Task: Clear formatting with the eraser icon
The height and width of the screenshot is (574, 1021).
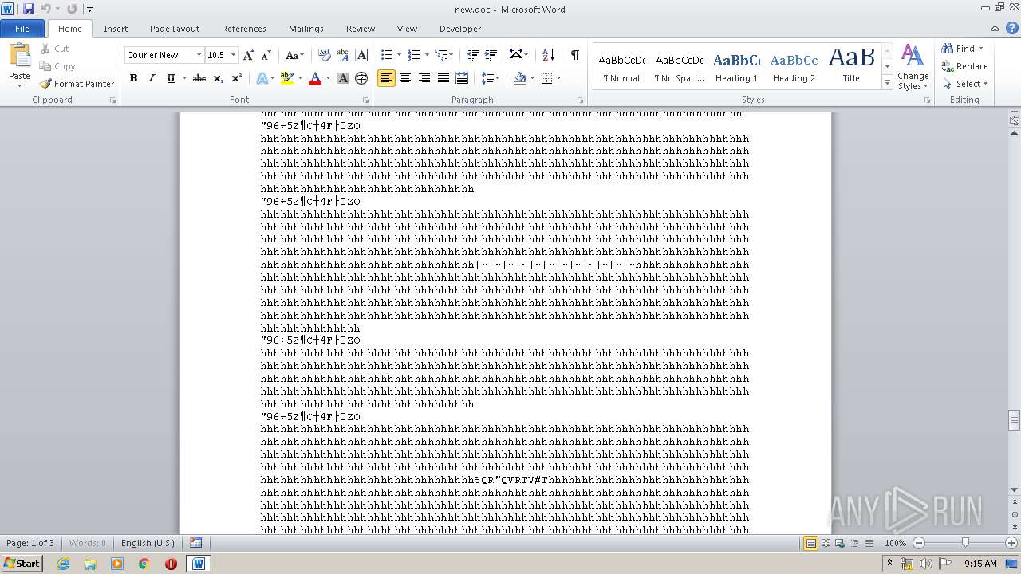Action: tap(325, 55)
